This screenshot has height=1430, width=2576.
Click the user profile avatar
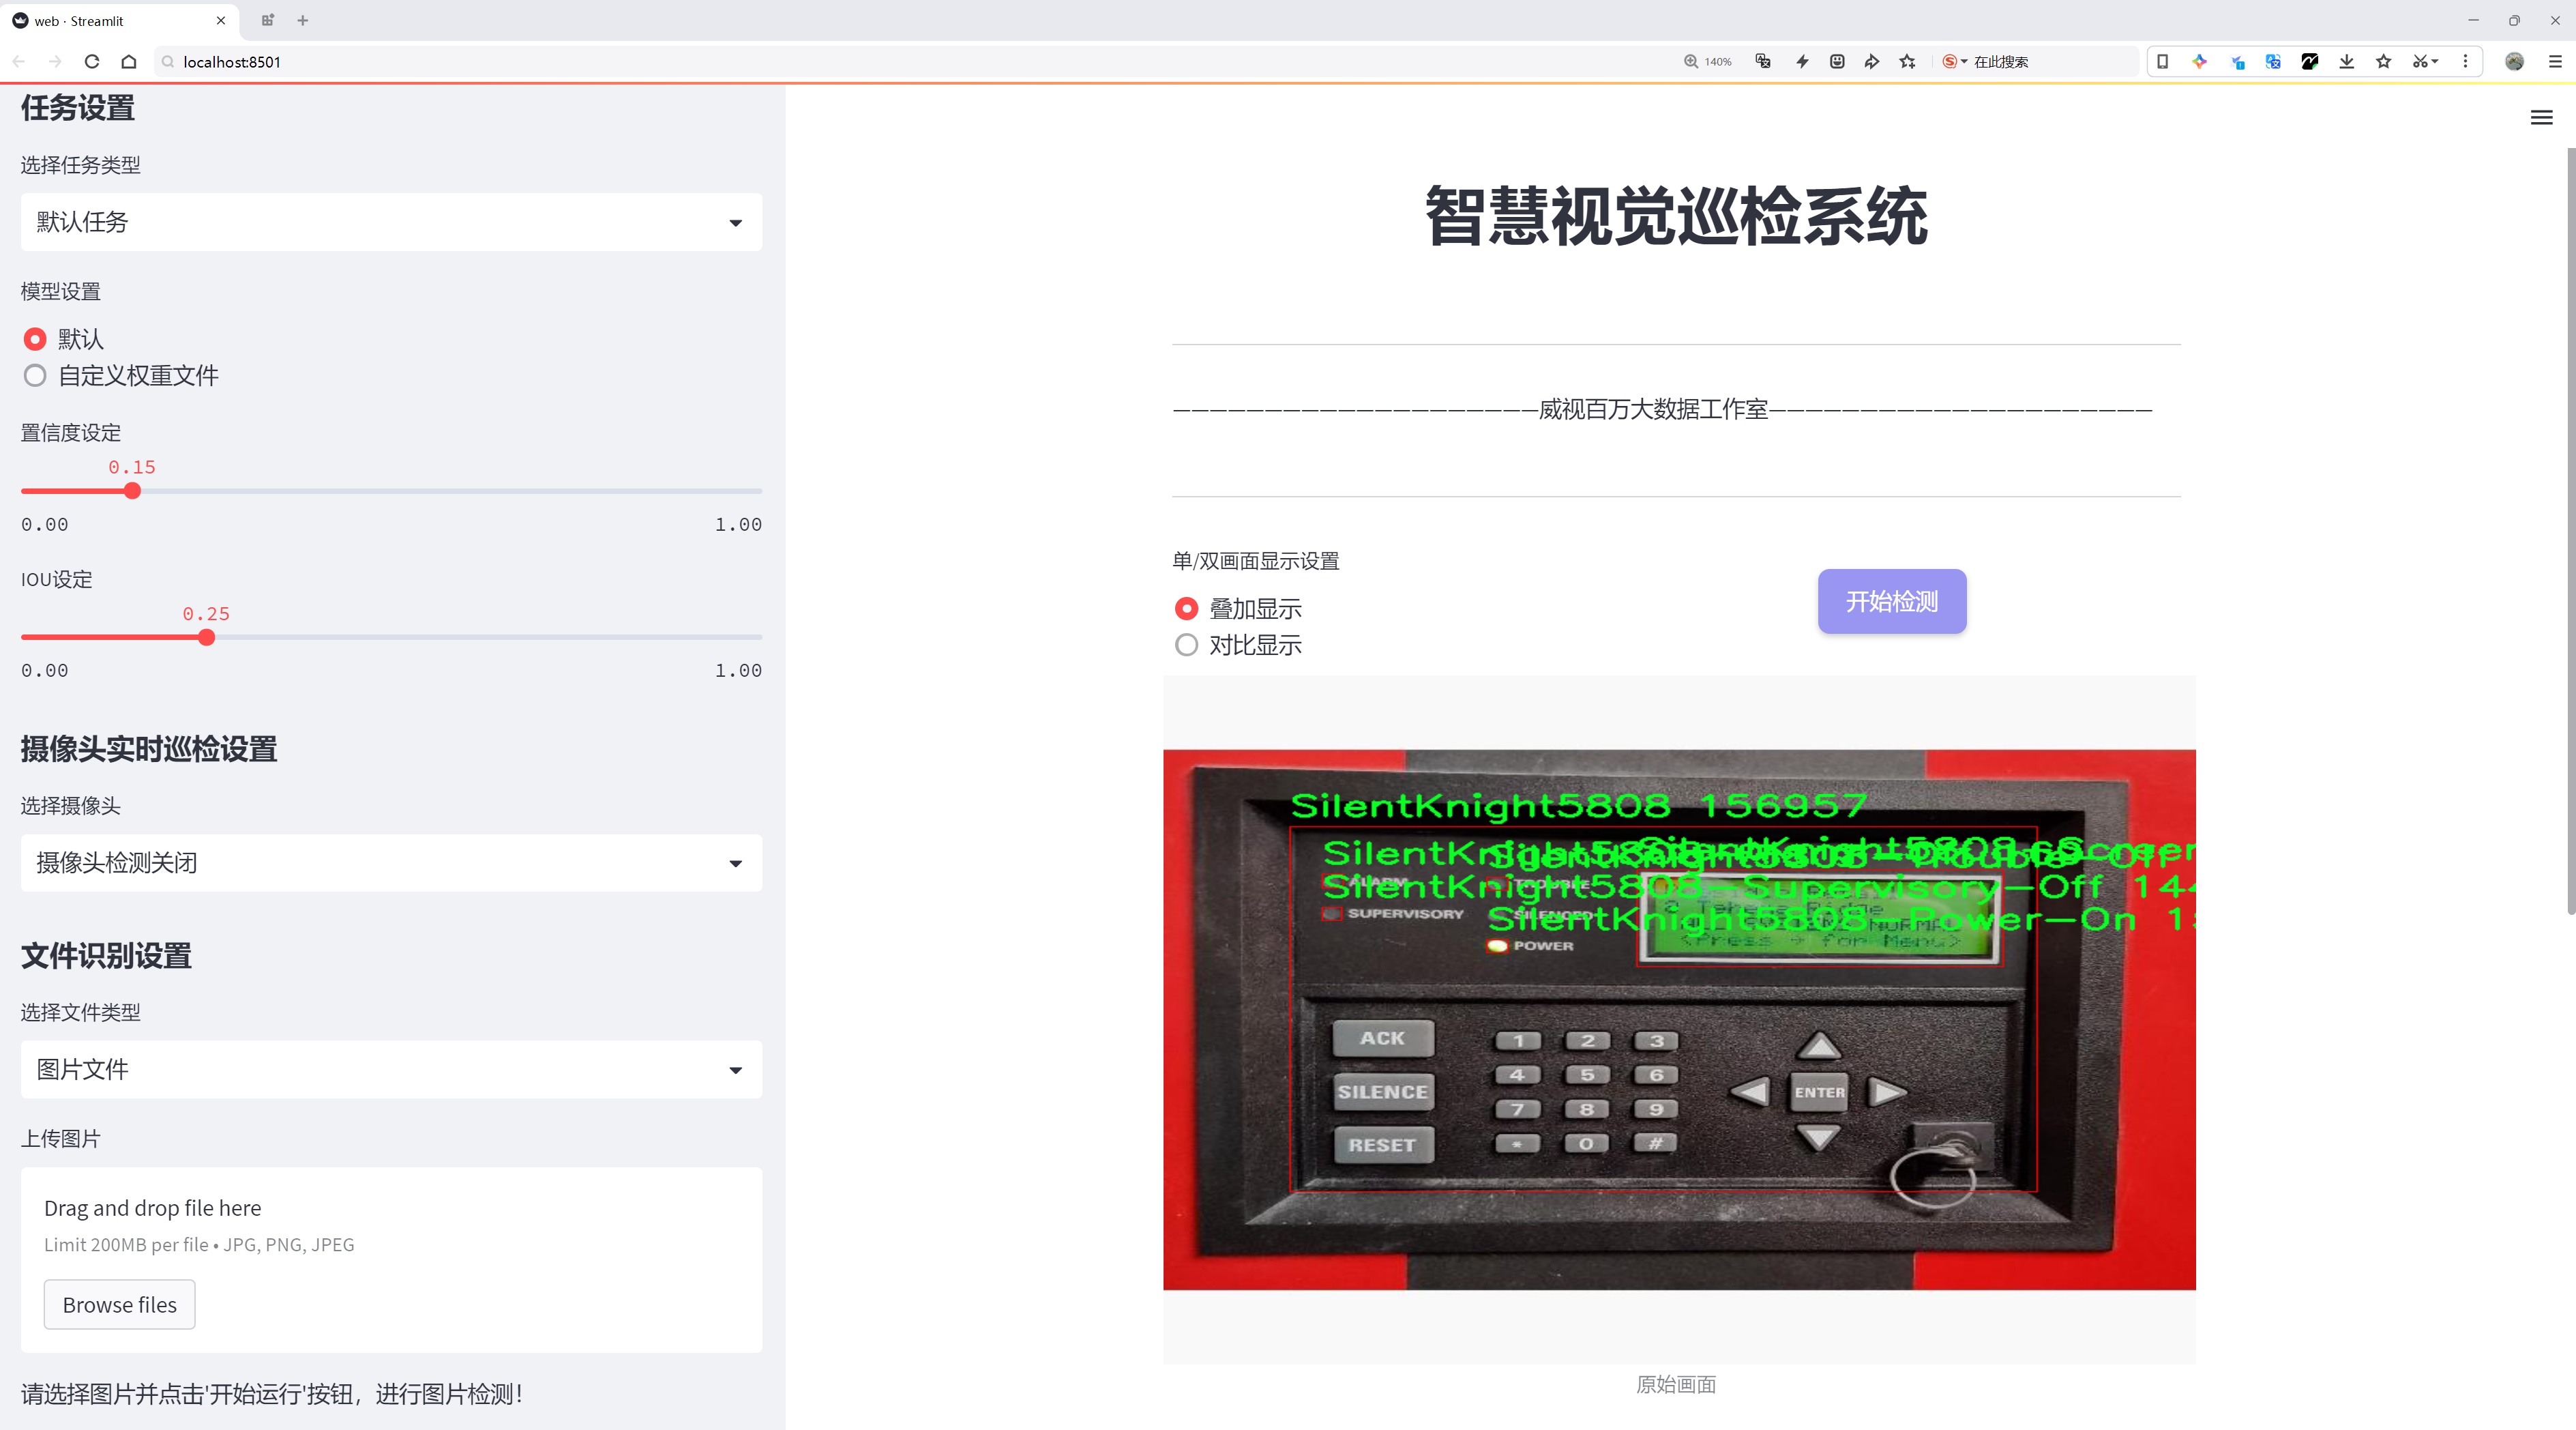2514,61
